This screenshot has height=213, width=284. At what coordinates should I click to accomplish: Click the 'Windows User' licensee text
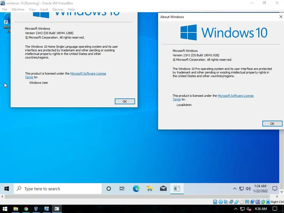pyautogui.click(x=39, y=83)
